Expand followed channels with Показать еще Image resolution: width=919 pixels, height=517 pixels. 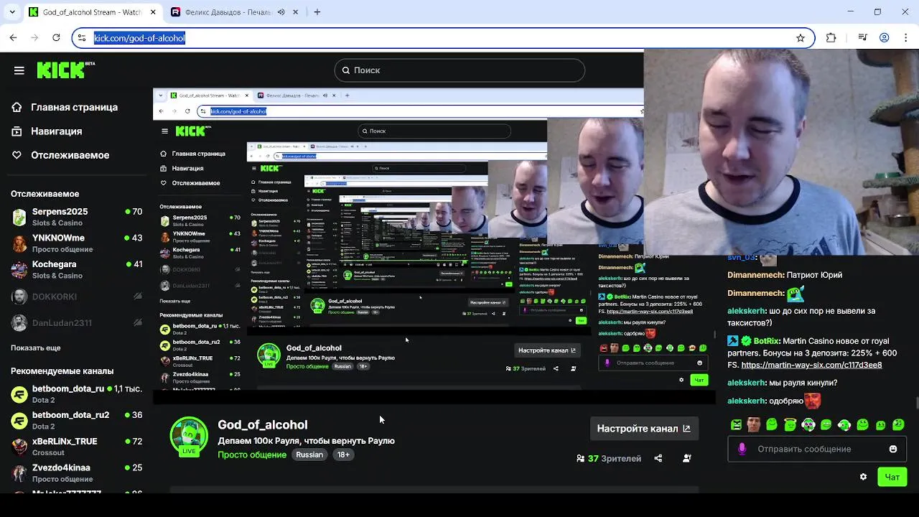point(36,348)
